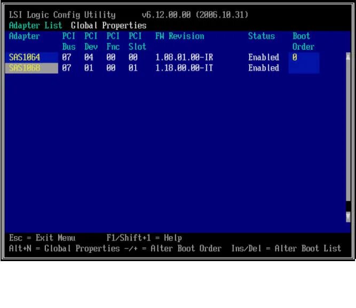The height and width of the screenshot is (308, 356).
Task: Click the PCI Fnc column header
Action: click(x=113, y=41)
